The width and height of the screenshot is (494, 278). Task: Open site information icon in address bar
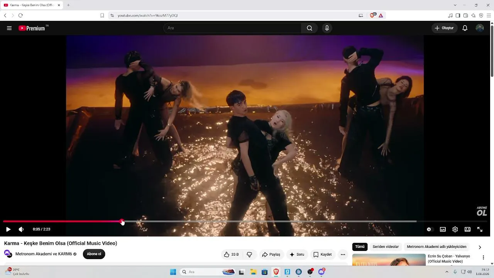(112, 15)
